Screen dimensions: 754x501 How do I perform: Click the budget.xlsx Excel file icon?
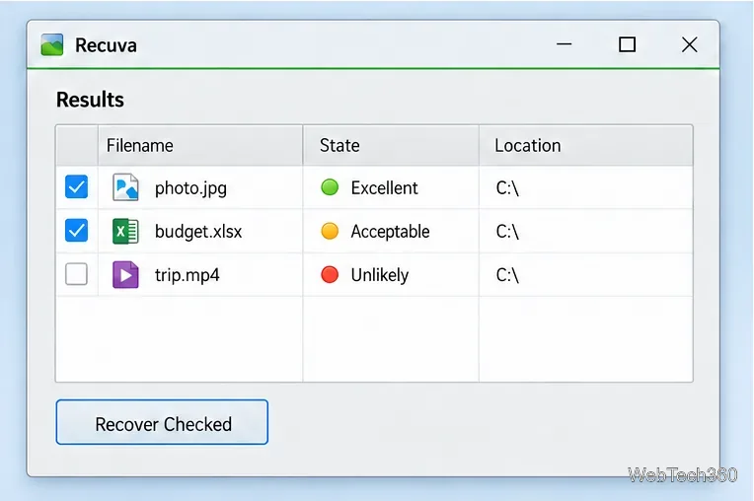(125, 231)
